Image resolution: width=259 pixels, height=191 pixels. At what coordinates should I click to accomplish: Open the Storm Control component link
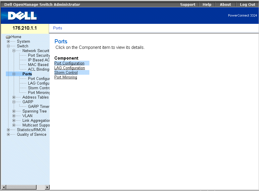click(66, 73)
